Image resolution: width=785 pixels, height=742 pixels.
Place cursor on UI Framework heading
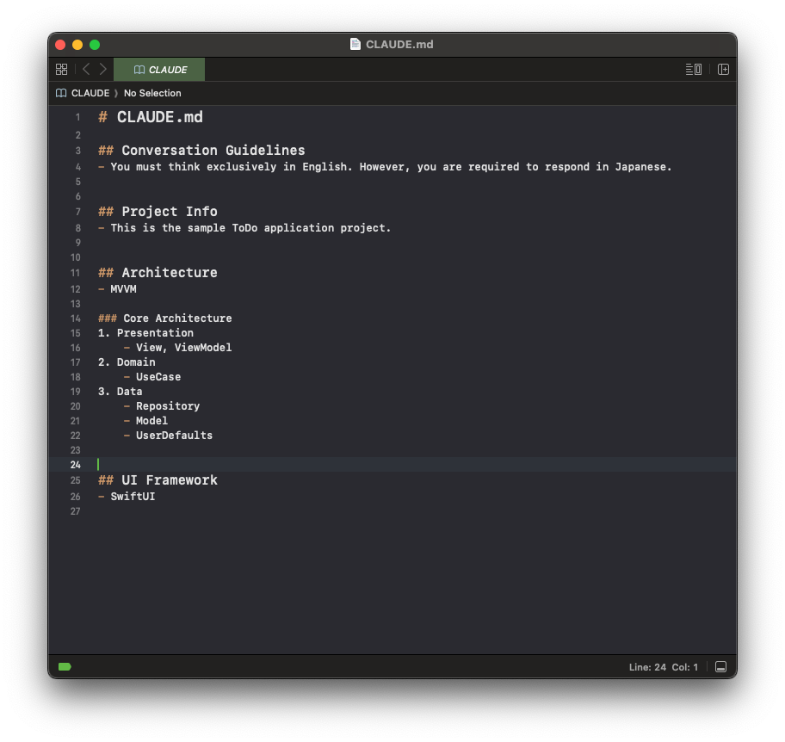[x=169, y=480]
